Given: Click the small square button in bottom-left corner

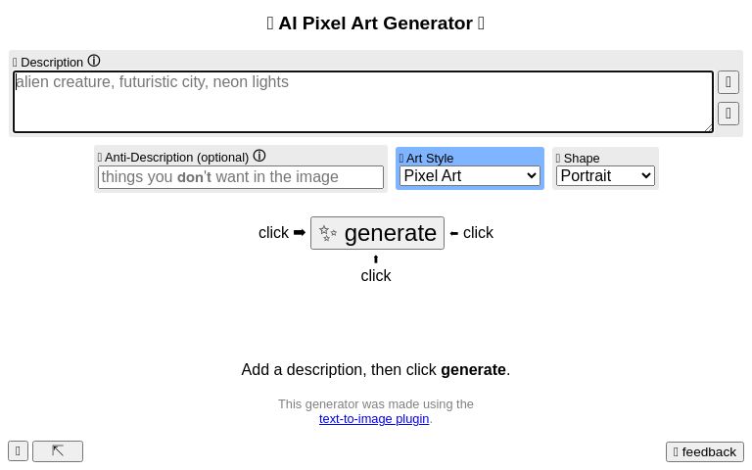Looking at the screenshot, I should click(18, 451).
